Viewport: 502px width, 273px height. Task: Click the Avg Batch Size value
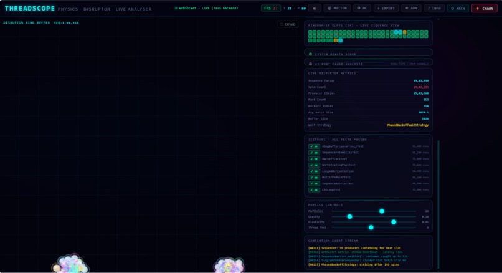coord(424,112)
